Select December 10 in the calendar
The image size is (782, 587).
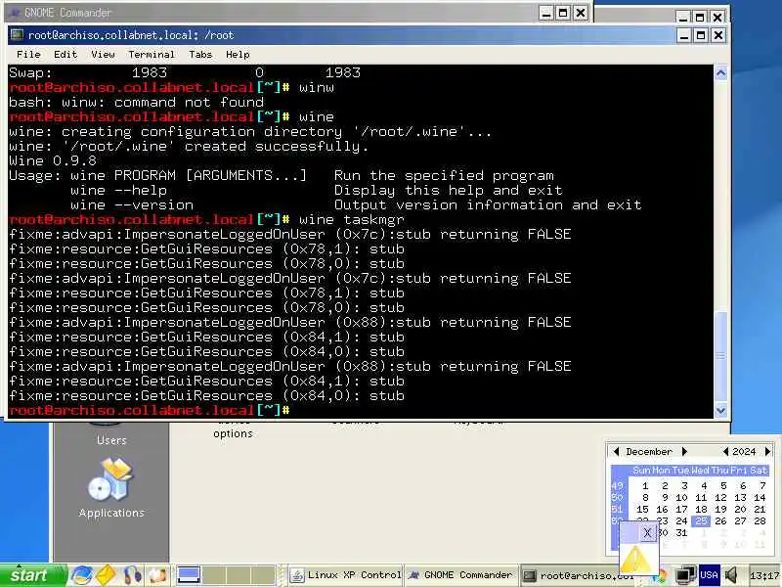pos(681,498)
